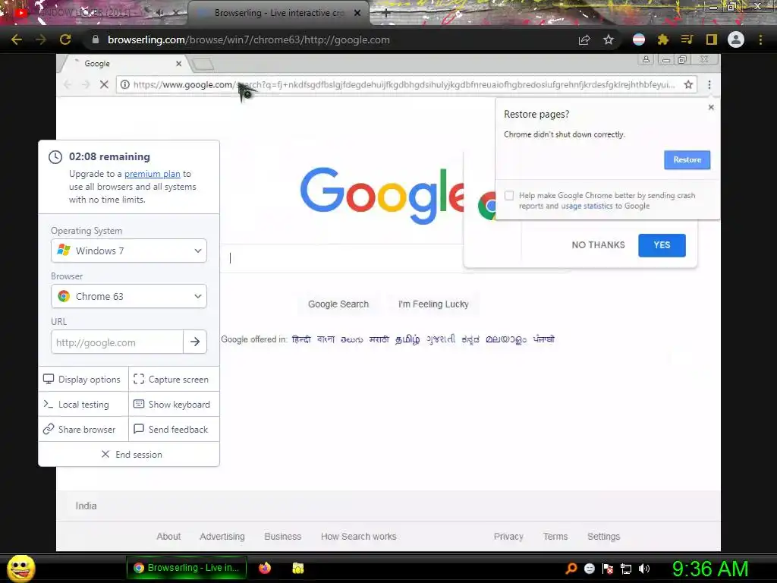Open a new tab in inner Chrome
Viewport: 777px width, 583px height.
[203, 64]
